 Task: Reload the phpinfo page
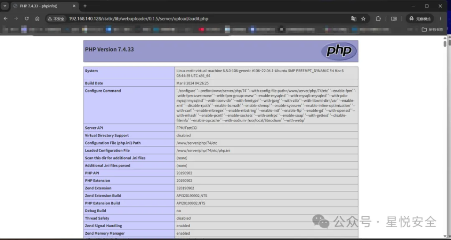tap(27, 18)
